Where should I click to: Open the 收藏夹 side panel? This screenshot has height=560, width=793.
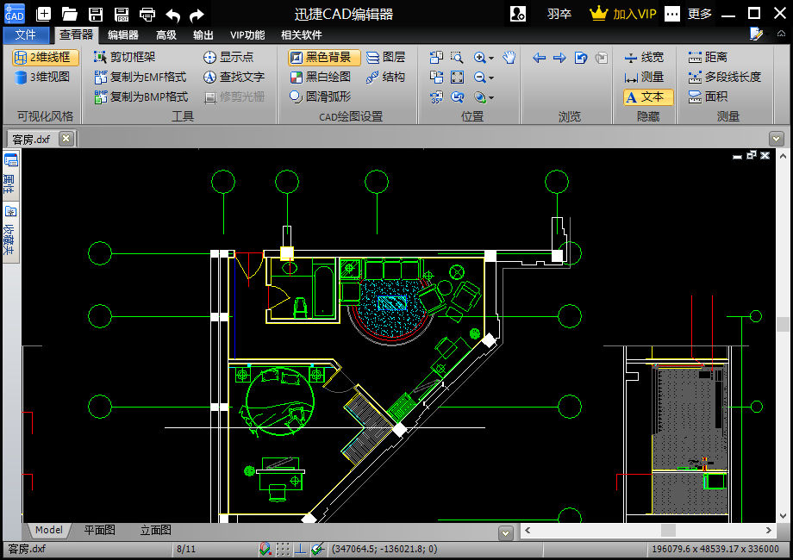click(x=10, y=232)
